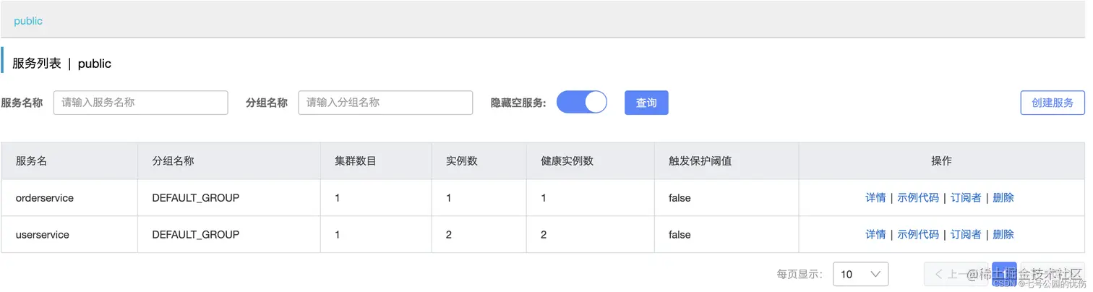The image size is (1093, 292).
Task: Open 示例代码 for orderservice
Action: tap(918, 197)
